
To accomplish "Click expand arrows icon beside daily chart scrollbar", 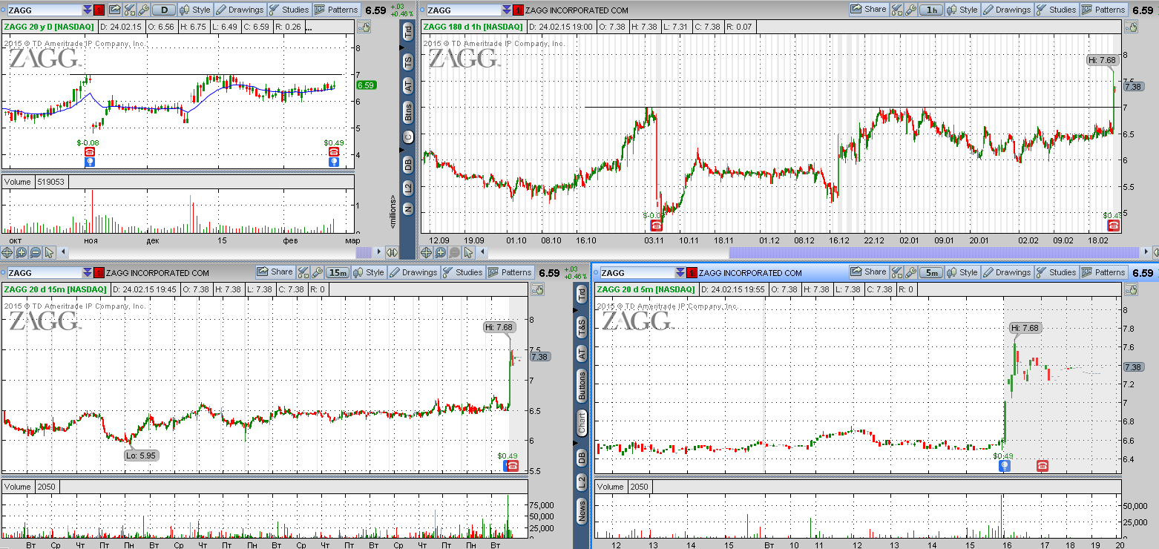I will coord(393,252).
